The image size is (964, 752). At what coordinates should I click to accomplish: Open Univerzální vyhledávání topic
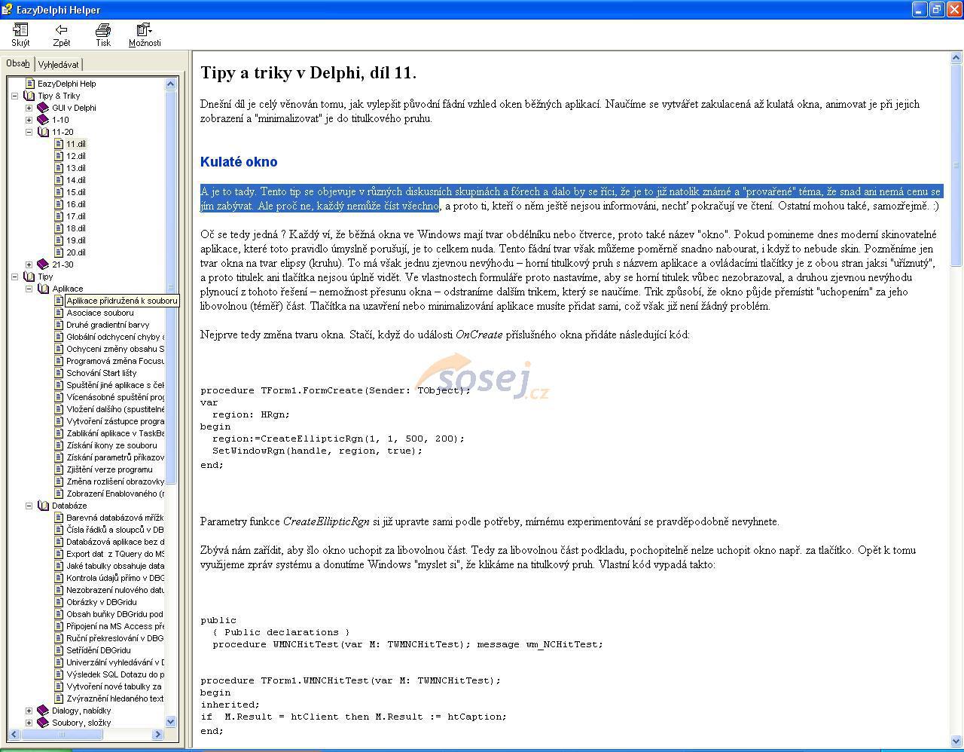tap(114, 662)
